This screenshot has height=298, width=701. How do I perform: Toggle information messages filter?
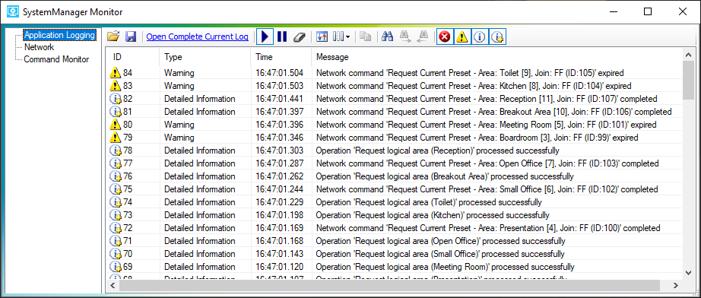[x=479, y=36]
